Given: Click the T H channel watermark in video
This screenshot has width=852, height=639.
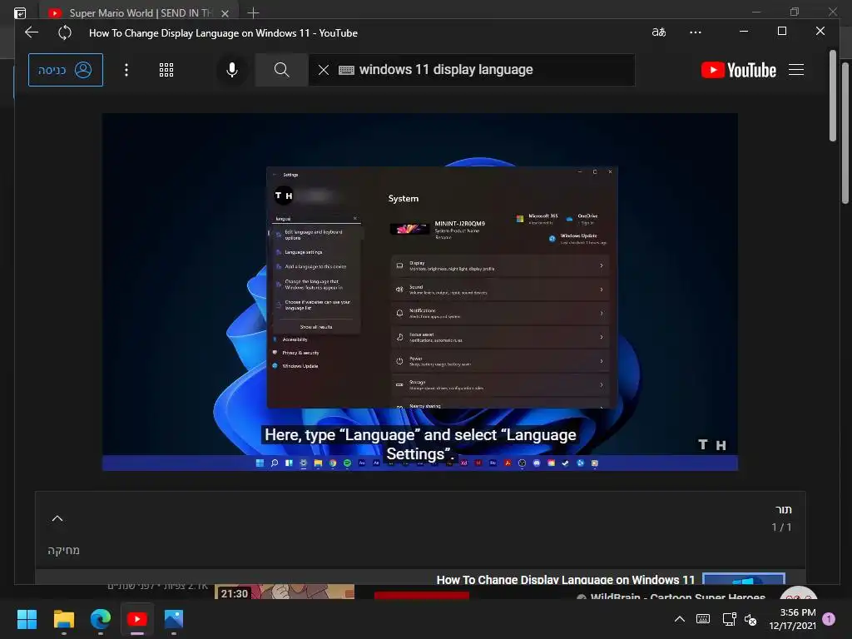Looking at the screenshot, I should (712, 445).
